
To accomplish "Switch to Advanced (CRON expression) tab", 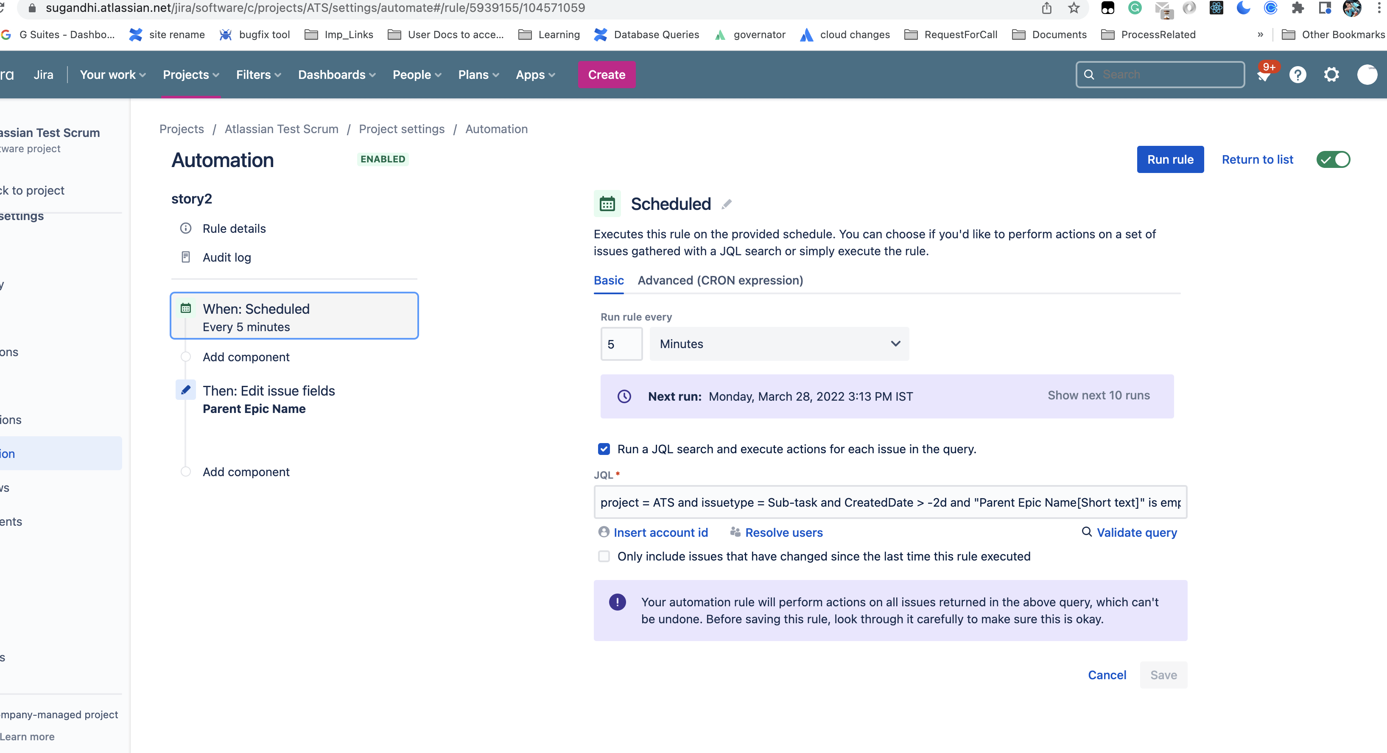I will [720, 280].
